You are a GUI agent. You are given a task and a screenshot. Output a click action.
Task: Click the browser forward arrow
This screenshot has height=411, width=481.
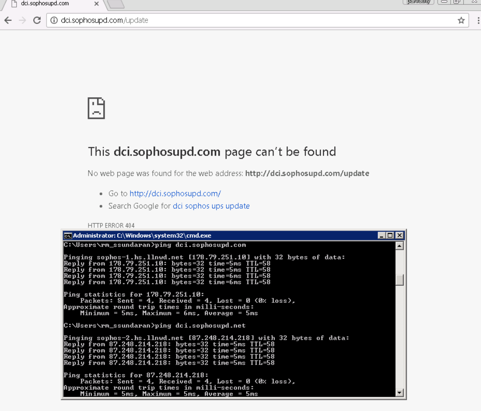point(23,20)
